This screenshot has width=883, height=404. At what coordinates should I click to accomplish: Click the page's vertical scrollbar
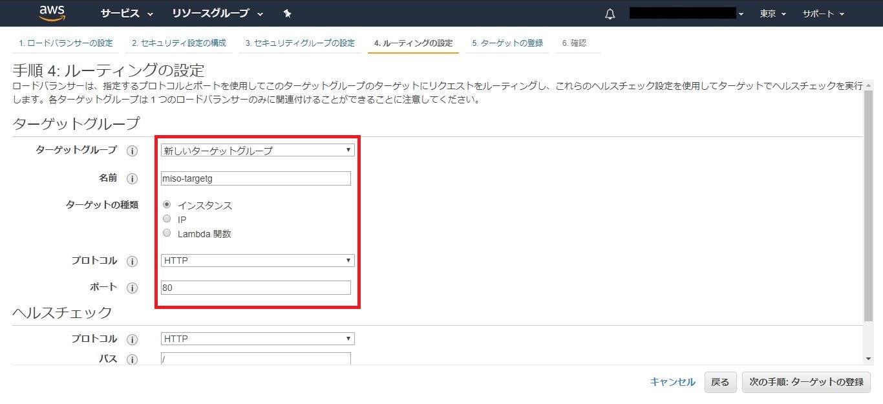click(x=867, y=207)
